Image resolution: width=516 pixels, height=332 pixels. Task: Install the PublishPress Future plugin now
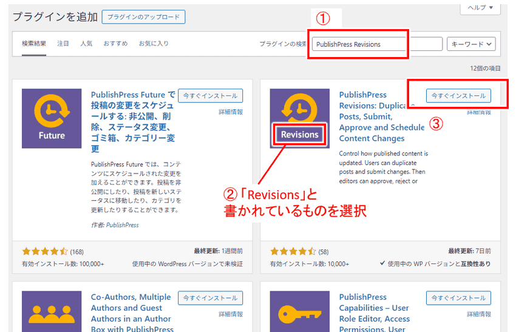pyautogui.click(x=210, y=96)
